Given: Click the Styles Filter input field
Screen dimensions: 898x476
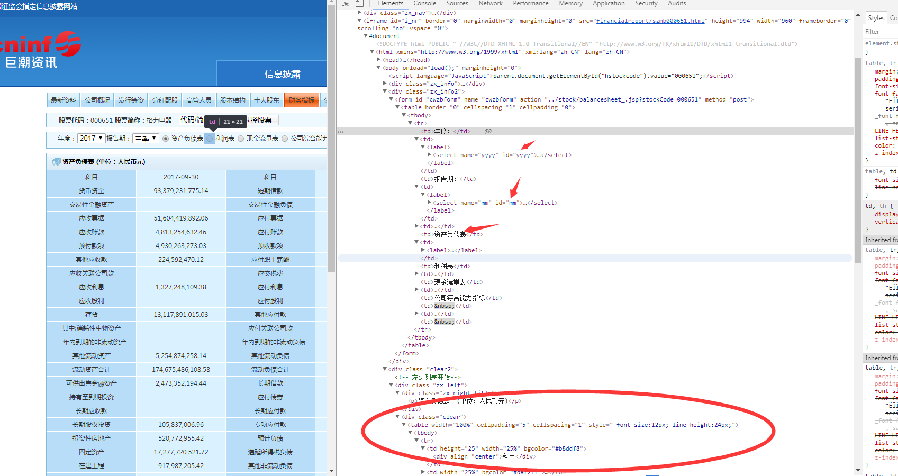Looking at the screenshot, I should point(881,32).
